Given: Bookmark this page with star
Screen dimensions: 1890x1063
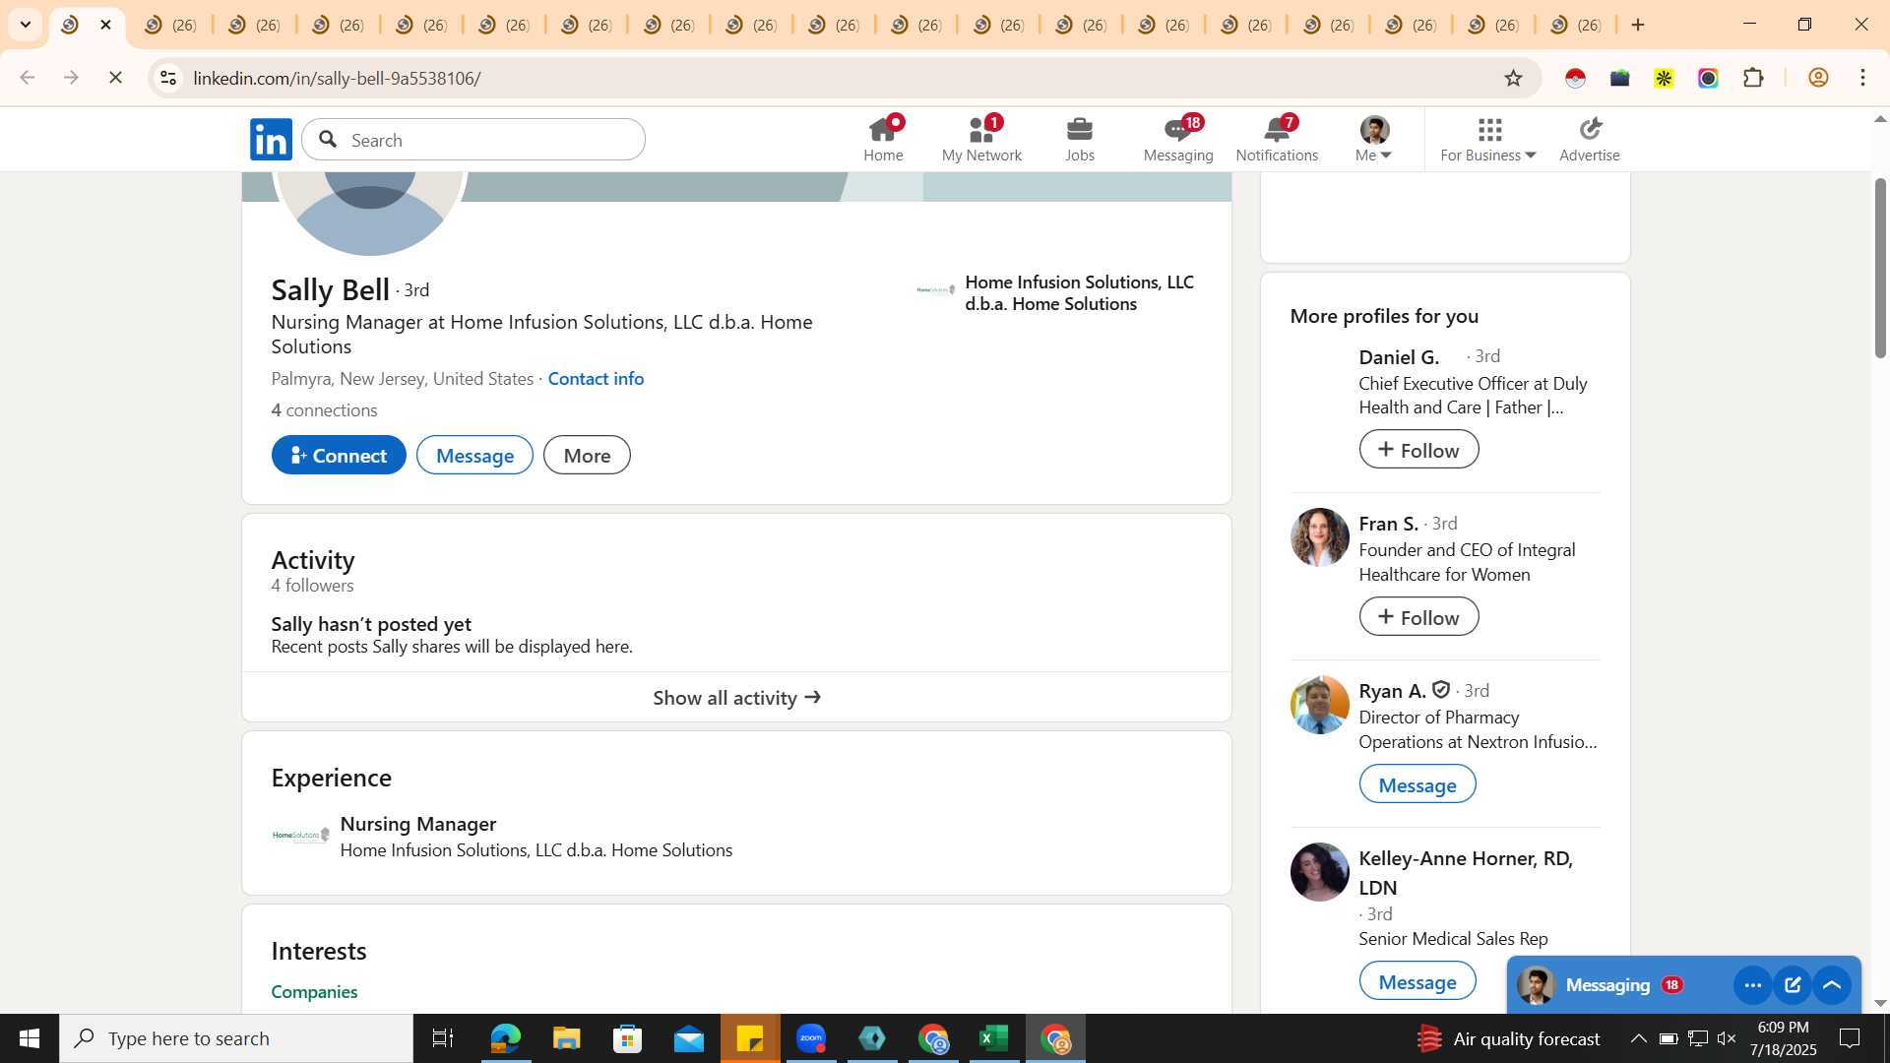Looking at the screenshot, I should click(x=1513, y=78).
